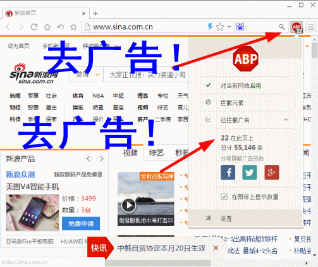
Task: Go to browser home page icon
Action: click(x=47, y=27)
